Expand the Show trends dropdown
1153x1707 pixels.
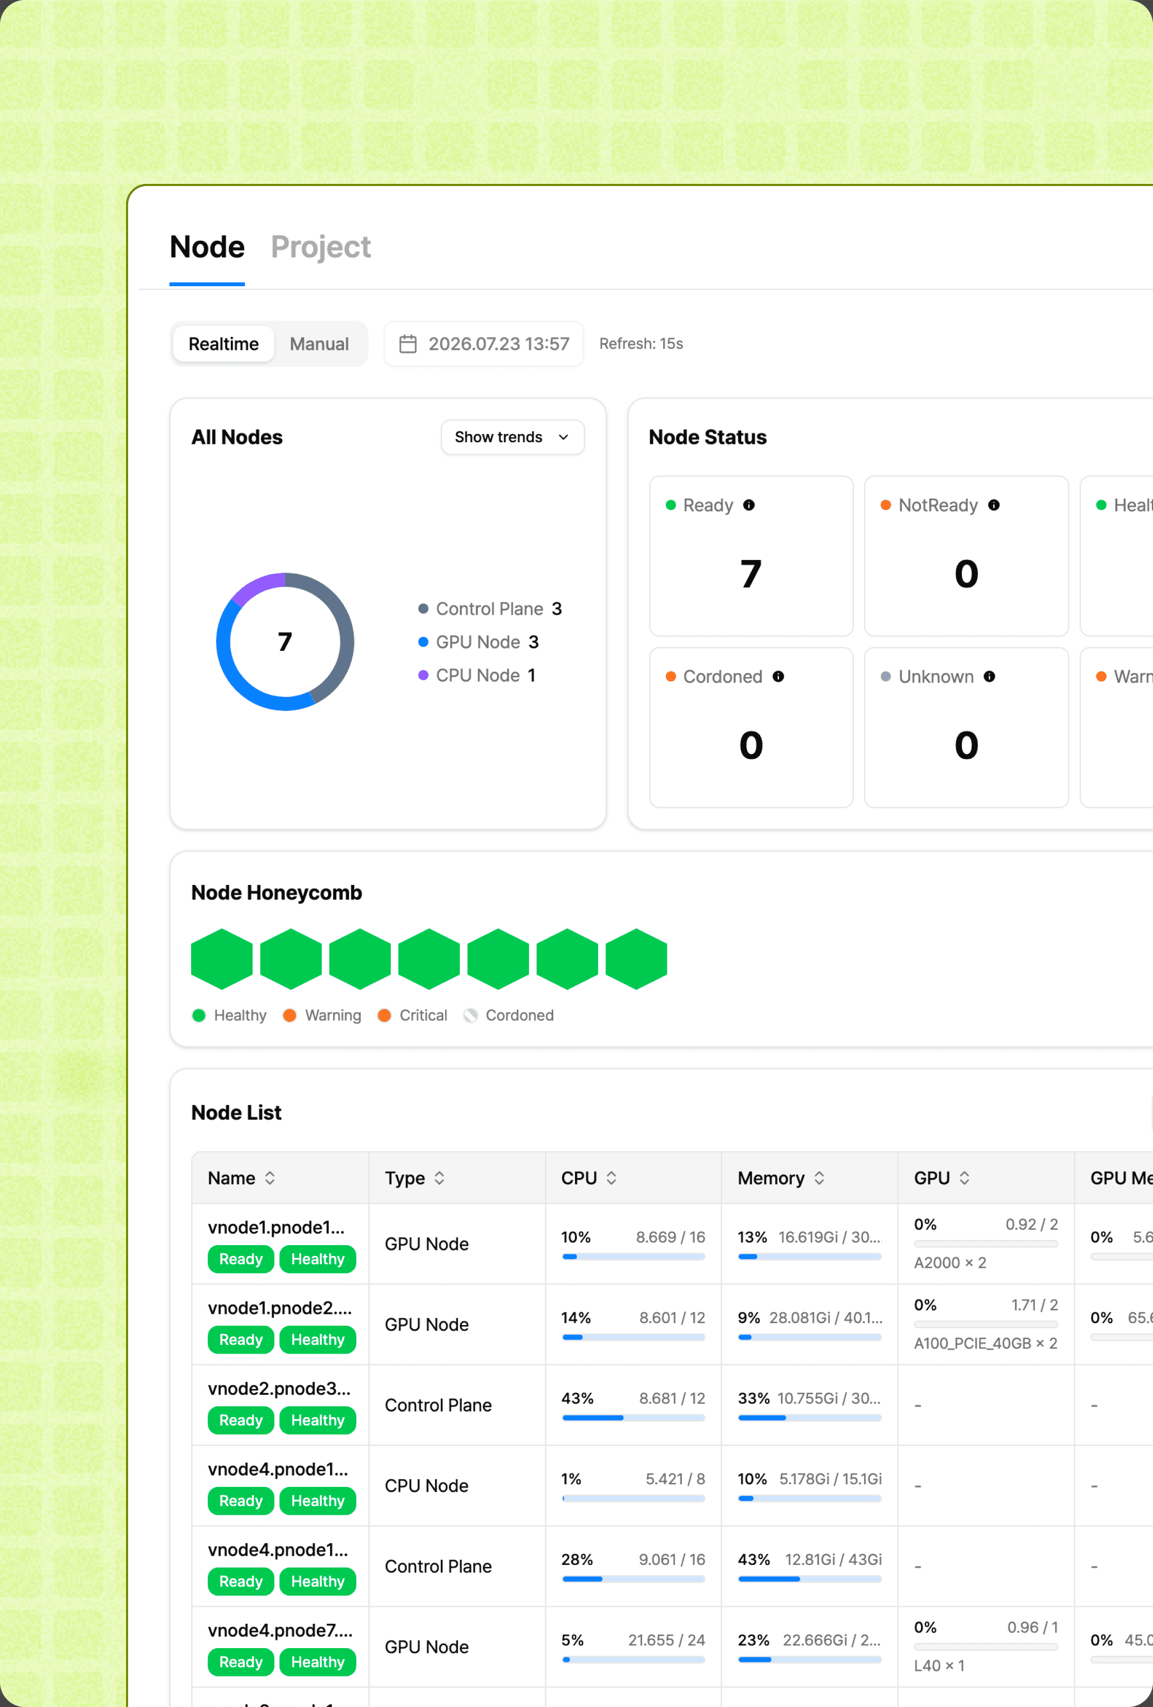(512, 437)
